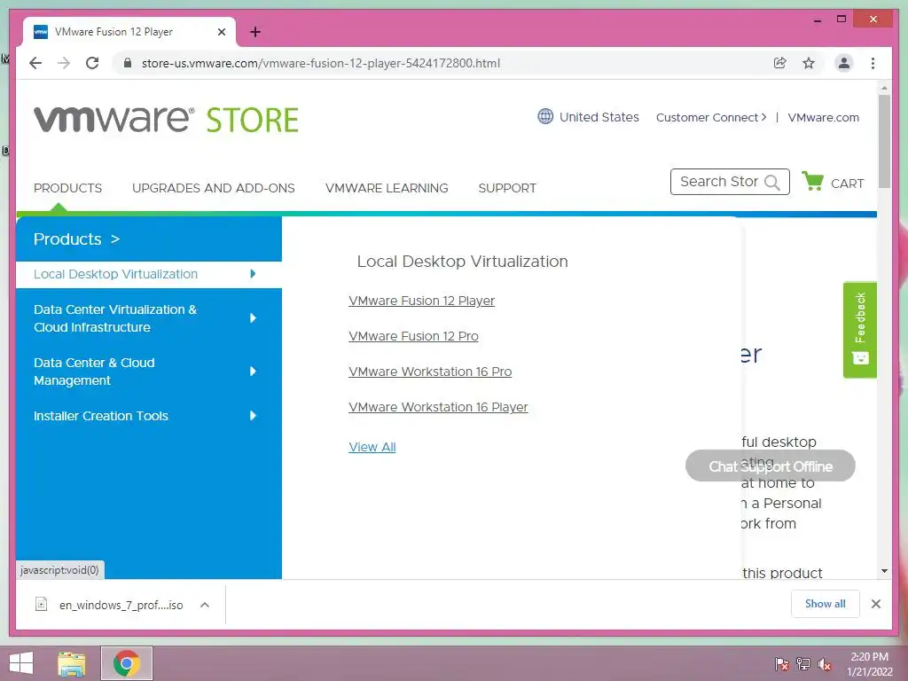Expand Data Center Virtualization & Cloud Infrastructure arrow

pos(253,318)
